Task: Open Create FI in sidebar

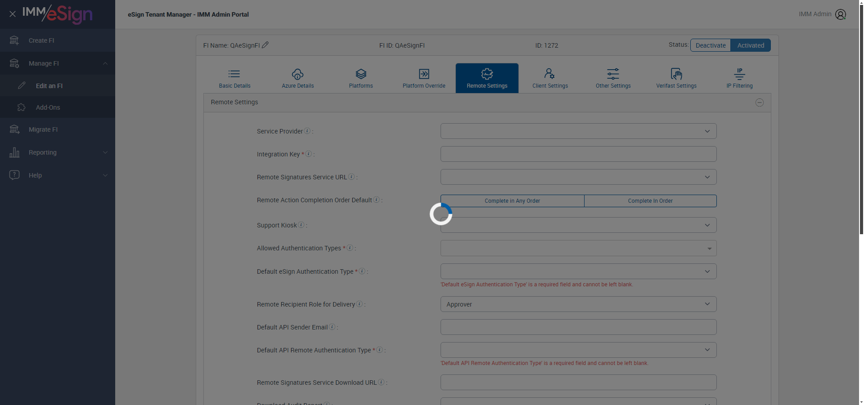Action: coord(58,40)
